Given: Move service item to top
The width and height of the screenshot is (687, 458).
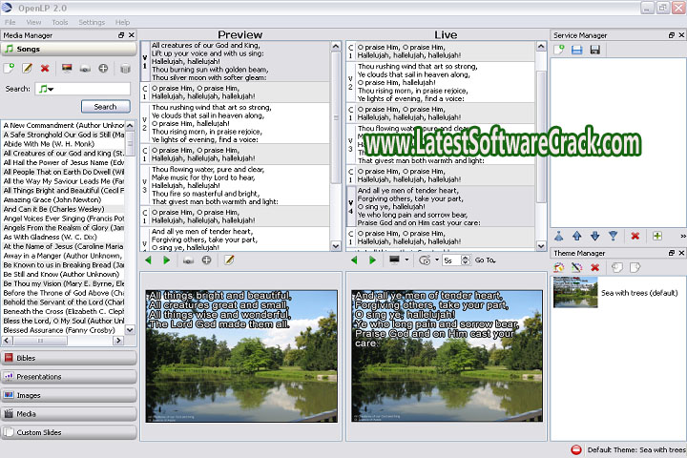Looking at the screenshot, I should point(558,236).
